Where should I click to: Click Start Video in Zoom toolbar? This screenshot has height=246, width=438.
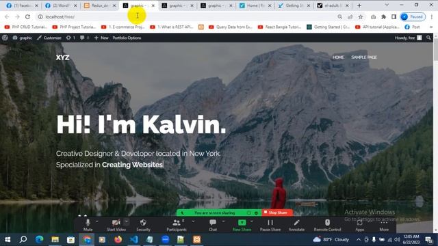click(x=116, y=225)
